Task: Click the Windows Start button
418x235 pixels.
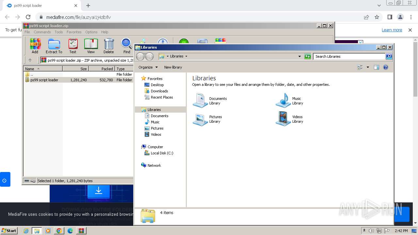Action: pos(9,231)
